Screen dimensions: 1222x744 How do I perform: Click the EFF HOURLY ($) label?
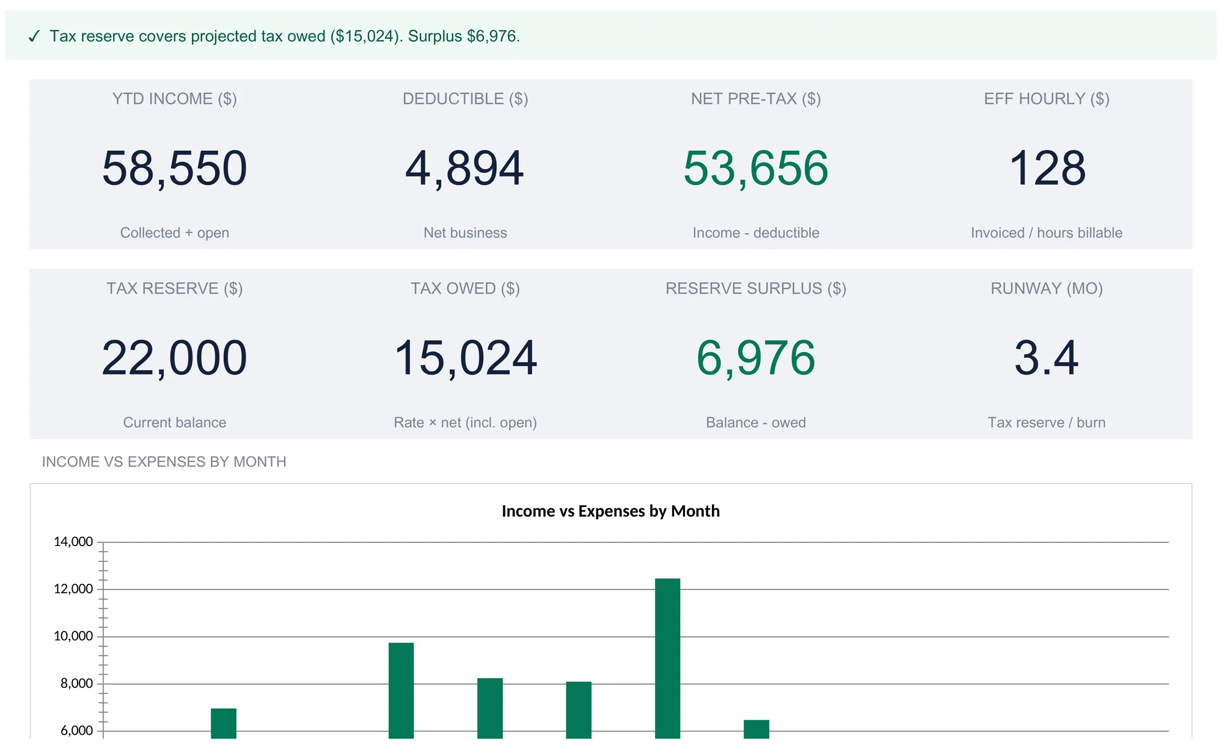point(1047,99)
